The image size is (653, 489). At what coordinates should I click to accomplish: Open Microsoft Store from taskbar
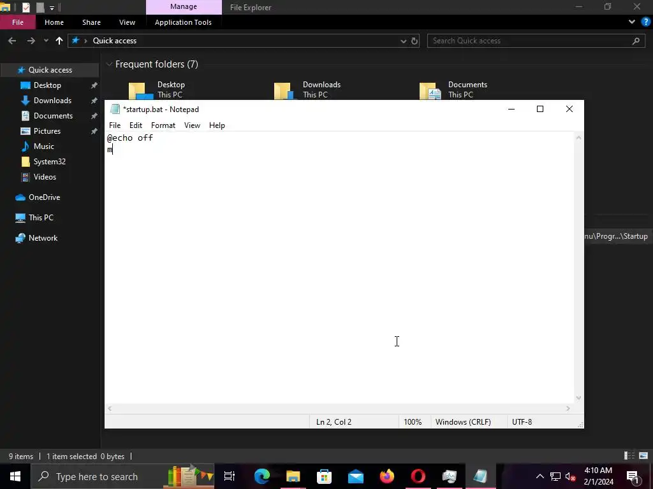point(325,476)
